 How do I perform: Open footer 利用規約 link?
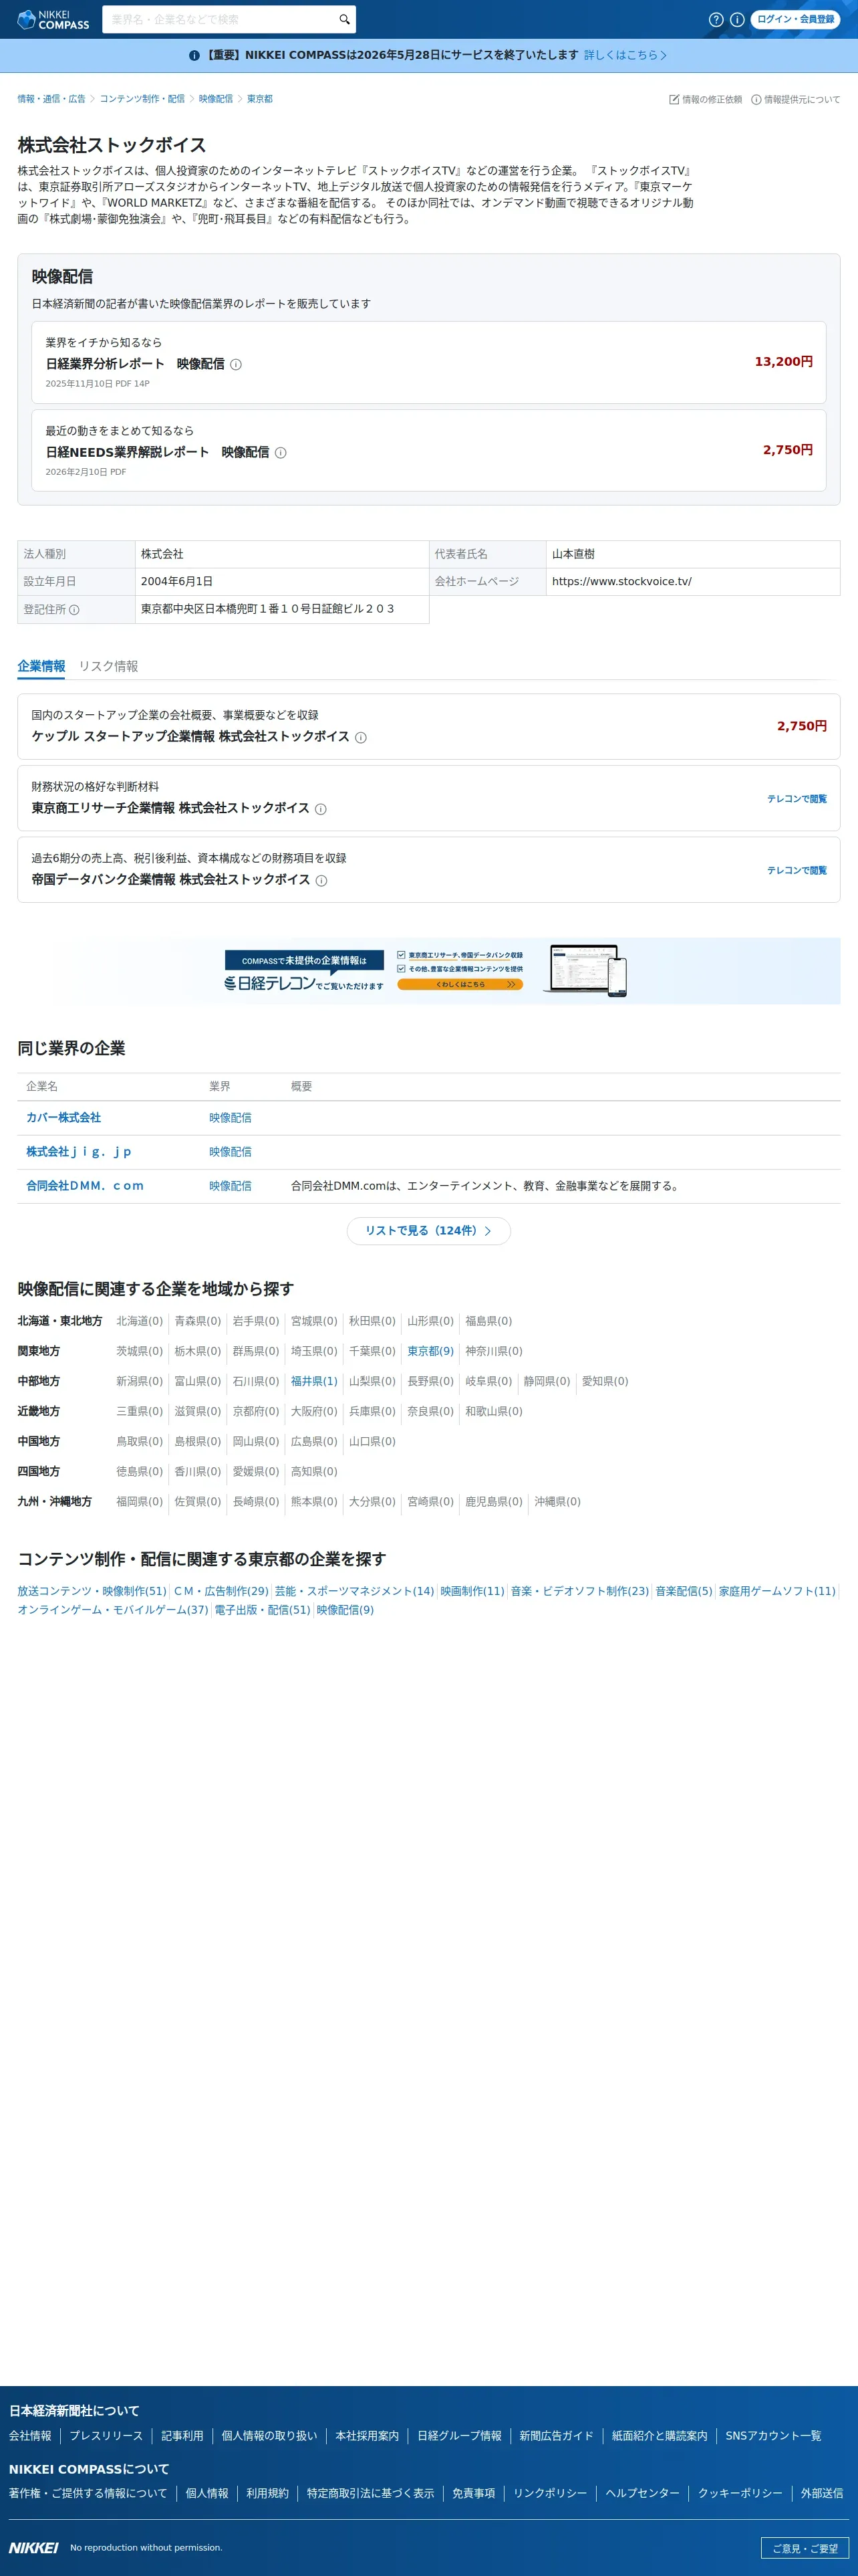(x=267, y=2493)
